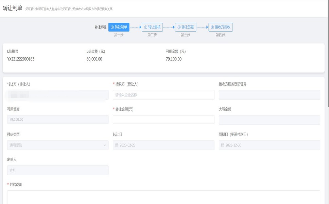Click the E信金额 value 80,000.00

tap(94, 59)
